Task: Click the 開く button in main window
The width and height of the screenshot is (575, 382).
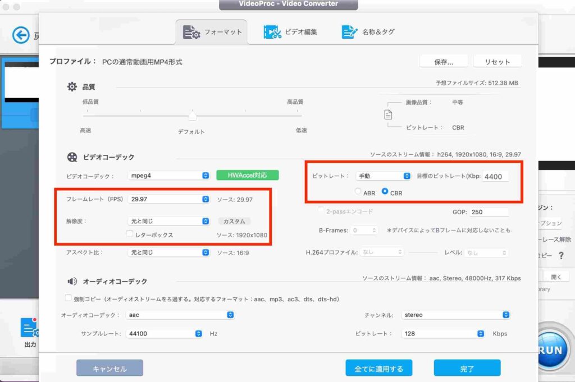Action: [556, 277]
